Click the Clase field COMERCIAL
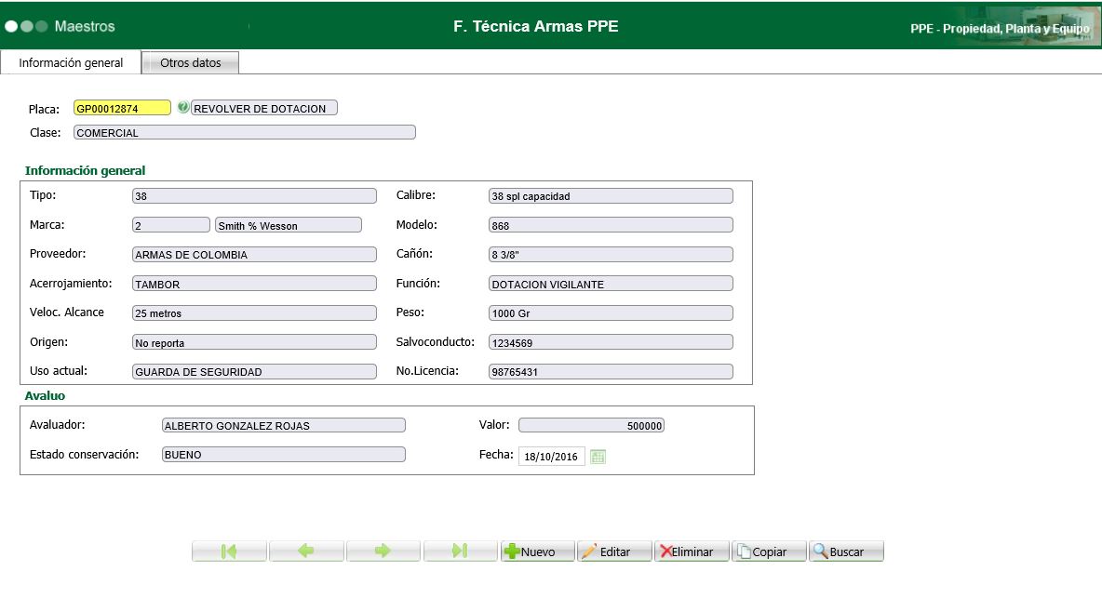The image size is (1102, 598). (245, 132)
